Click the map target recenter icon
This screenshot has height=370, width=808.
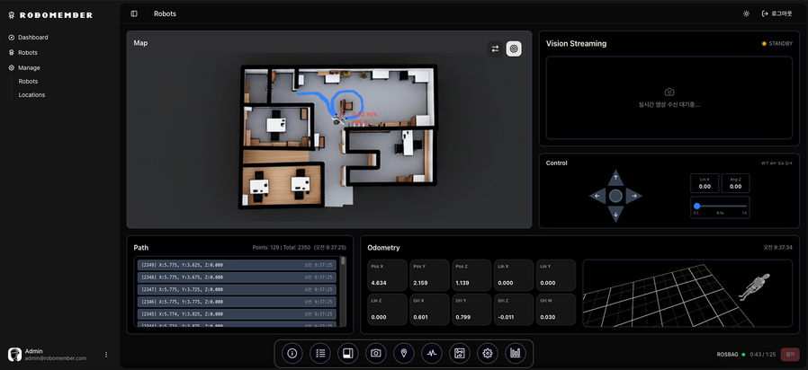click(514, 48)
